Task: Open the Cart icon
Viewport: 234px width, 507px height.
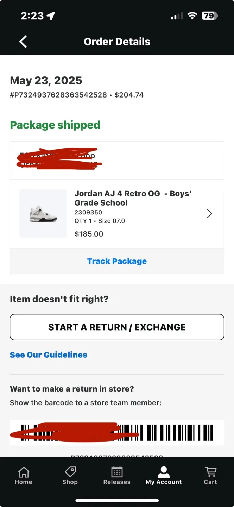Action: (x=210, y=471)
